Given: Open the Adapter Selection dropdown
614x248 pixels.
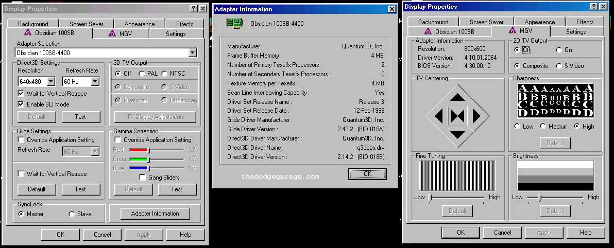Looking at the screenshot, I should click(192, 52).
